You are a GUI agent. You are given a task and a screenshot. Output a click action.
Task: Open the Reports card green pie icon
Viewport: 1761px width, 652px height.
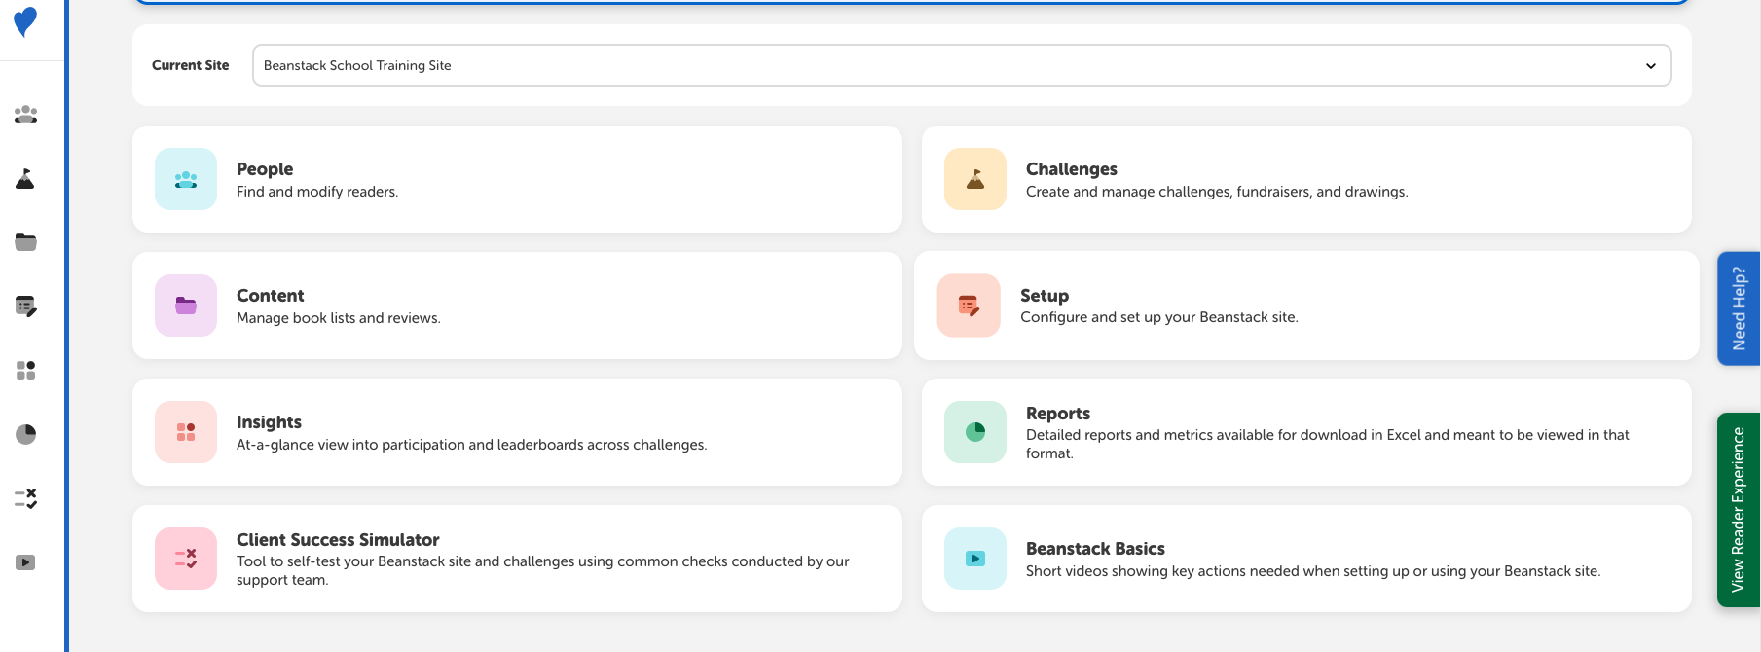[x=975, y=432]
